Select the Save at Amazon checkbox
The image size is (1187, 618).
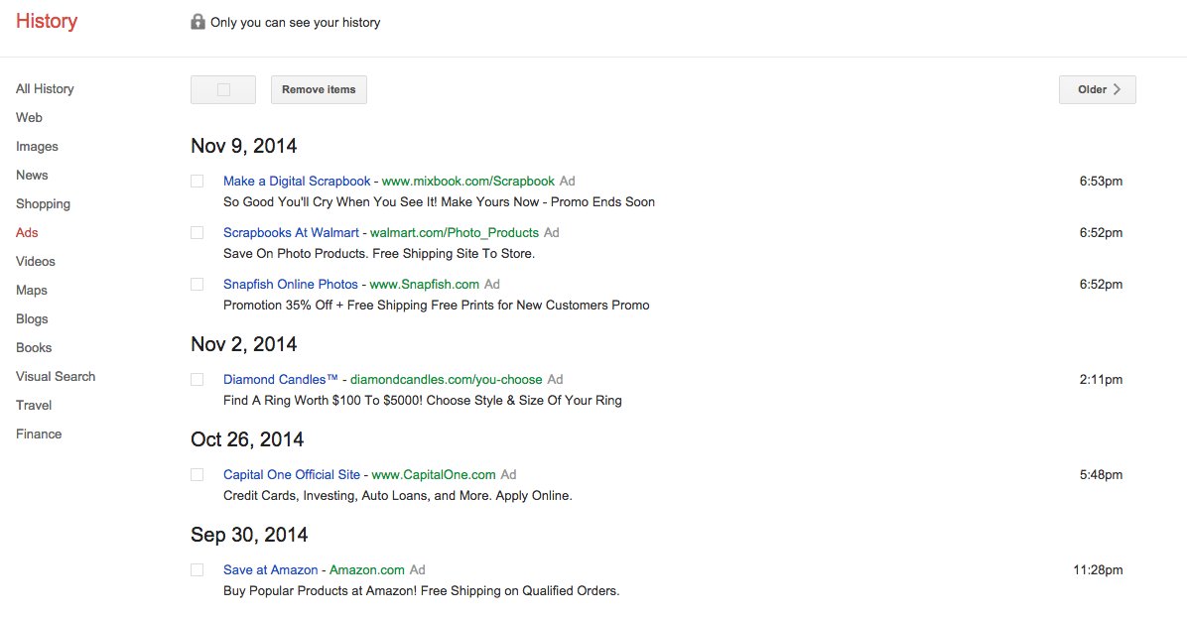pos(198,570)
